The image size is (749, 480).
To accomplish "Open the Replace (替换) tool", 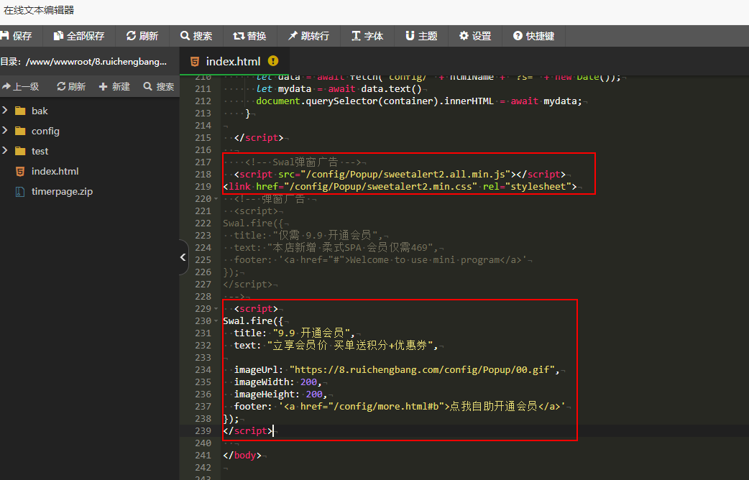I will pos(249,36).
